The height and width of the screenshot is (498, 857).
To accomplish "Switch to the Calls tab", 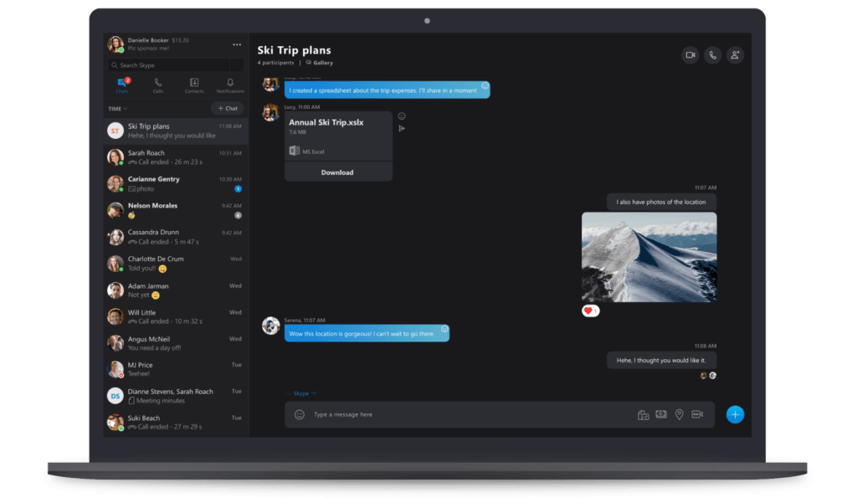I will tap(158, 85).
